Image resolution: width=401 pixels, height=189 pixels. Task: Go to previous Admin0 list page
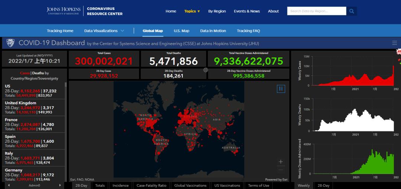click(x=9, y=185)
